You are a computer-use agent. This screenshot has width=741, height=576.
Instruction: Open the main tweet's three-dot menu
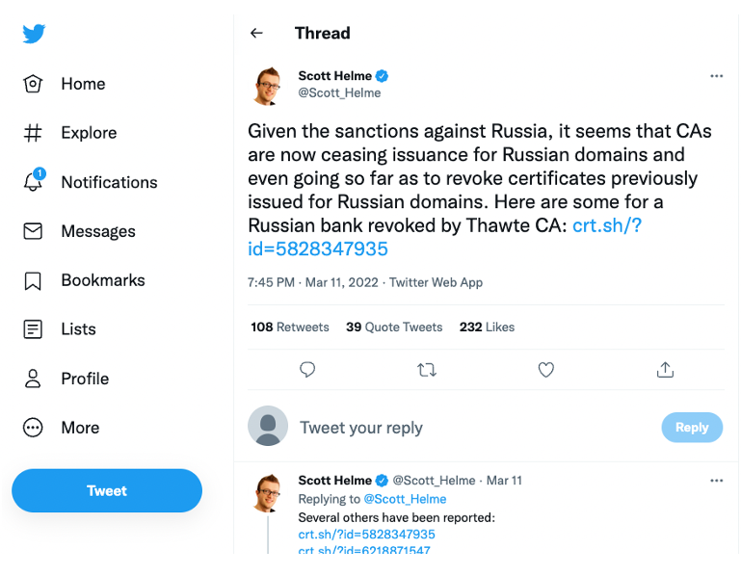coord(716,76)
